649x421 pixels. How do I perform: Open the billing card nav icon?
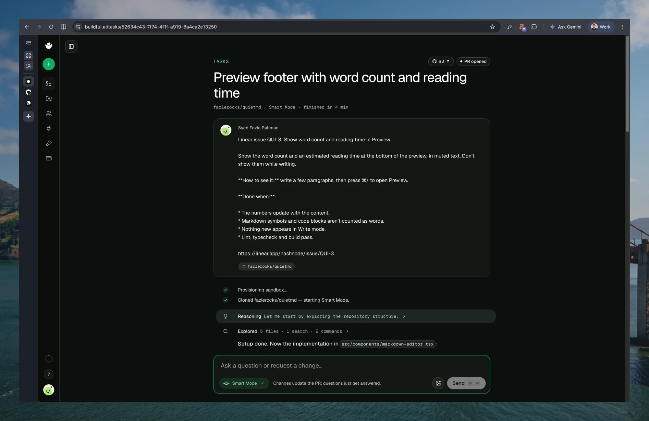pos(49,158)
